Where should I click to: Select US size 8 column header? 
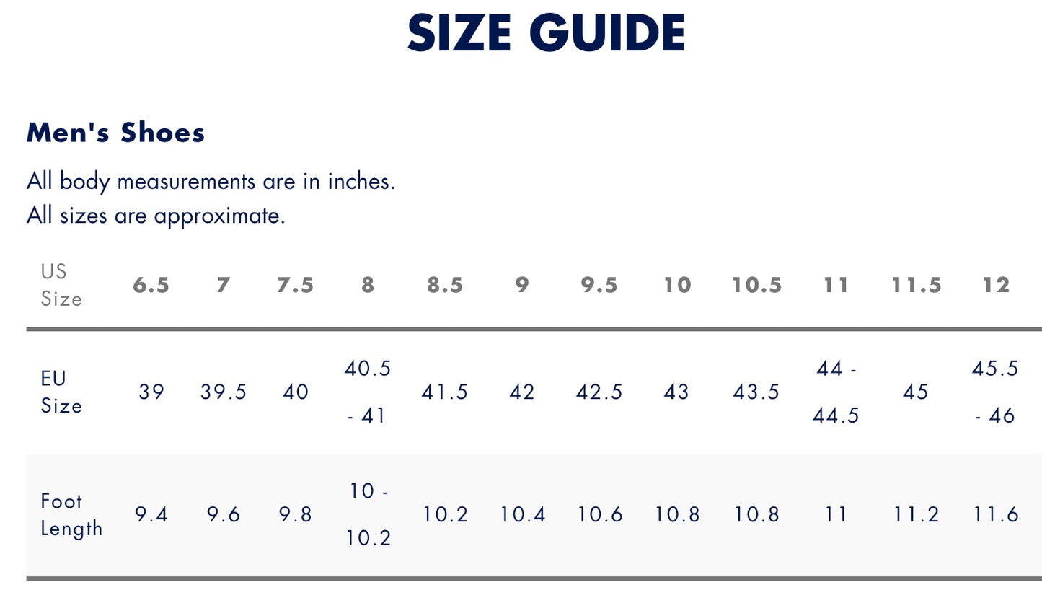click(368, 286)
